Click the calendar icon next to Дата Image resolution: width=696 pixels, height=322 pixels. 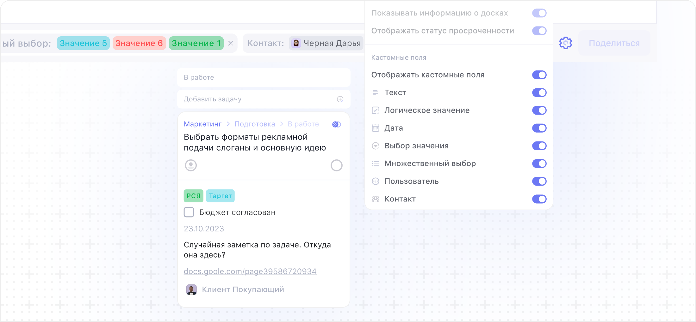click(x=376, y=128)
